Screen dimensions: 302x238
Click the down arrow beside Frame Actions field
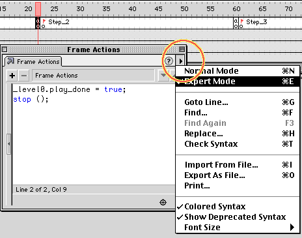point(163,76)
